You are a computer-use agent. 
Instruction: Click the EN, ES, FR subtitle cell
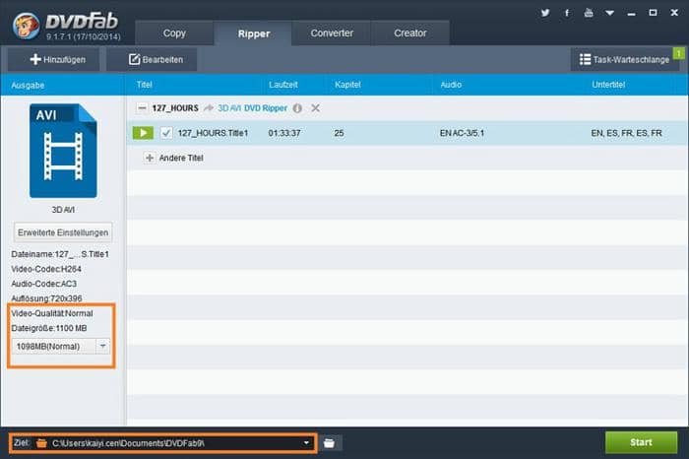point(626,133)
